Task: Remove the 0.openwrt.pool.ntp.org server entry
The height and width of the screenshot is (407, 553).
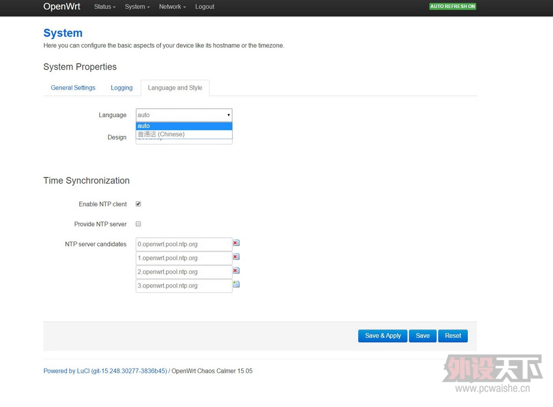Action: point(236,243)
